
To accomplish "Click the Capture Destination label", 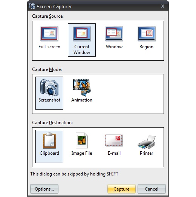I will tap(52, 123).
